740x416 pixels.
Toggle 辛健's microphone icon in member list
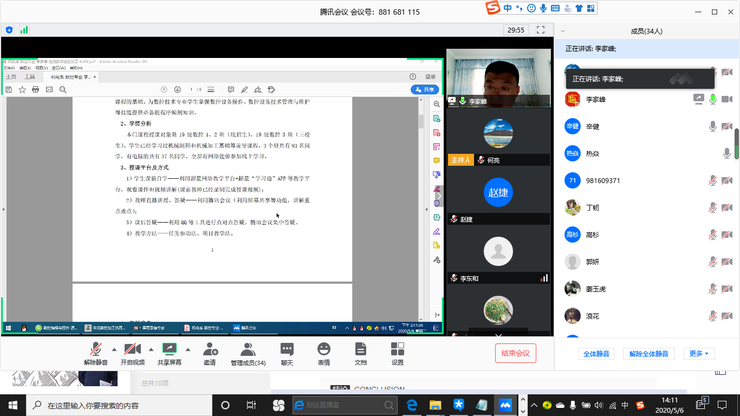point(713,126)
